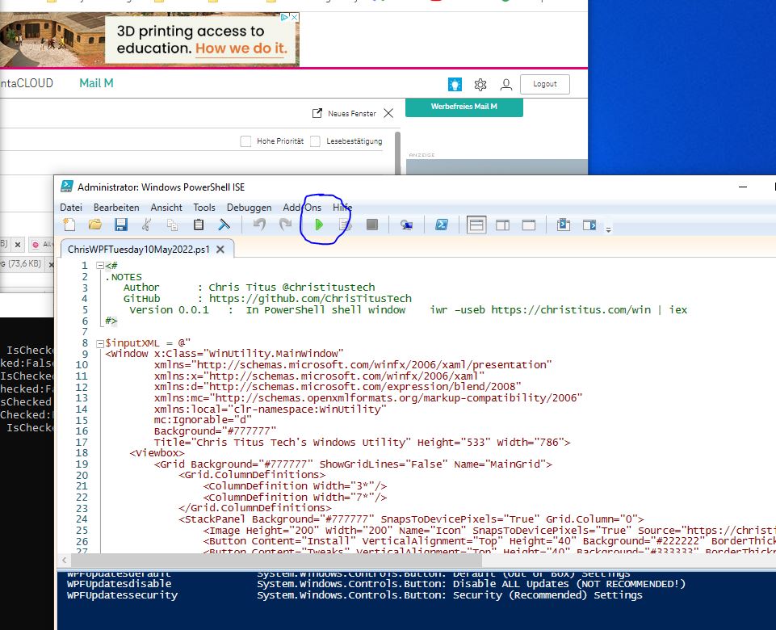
Task: Click the blue lightbulb icon in the mail header
Action: 455,85
